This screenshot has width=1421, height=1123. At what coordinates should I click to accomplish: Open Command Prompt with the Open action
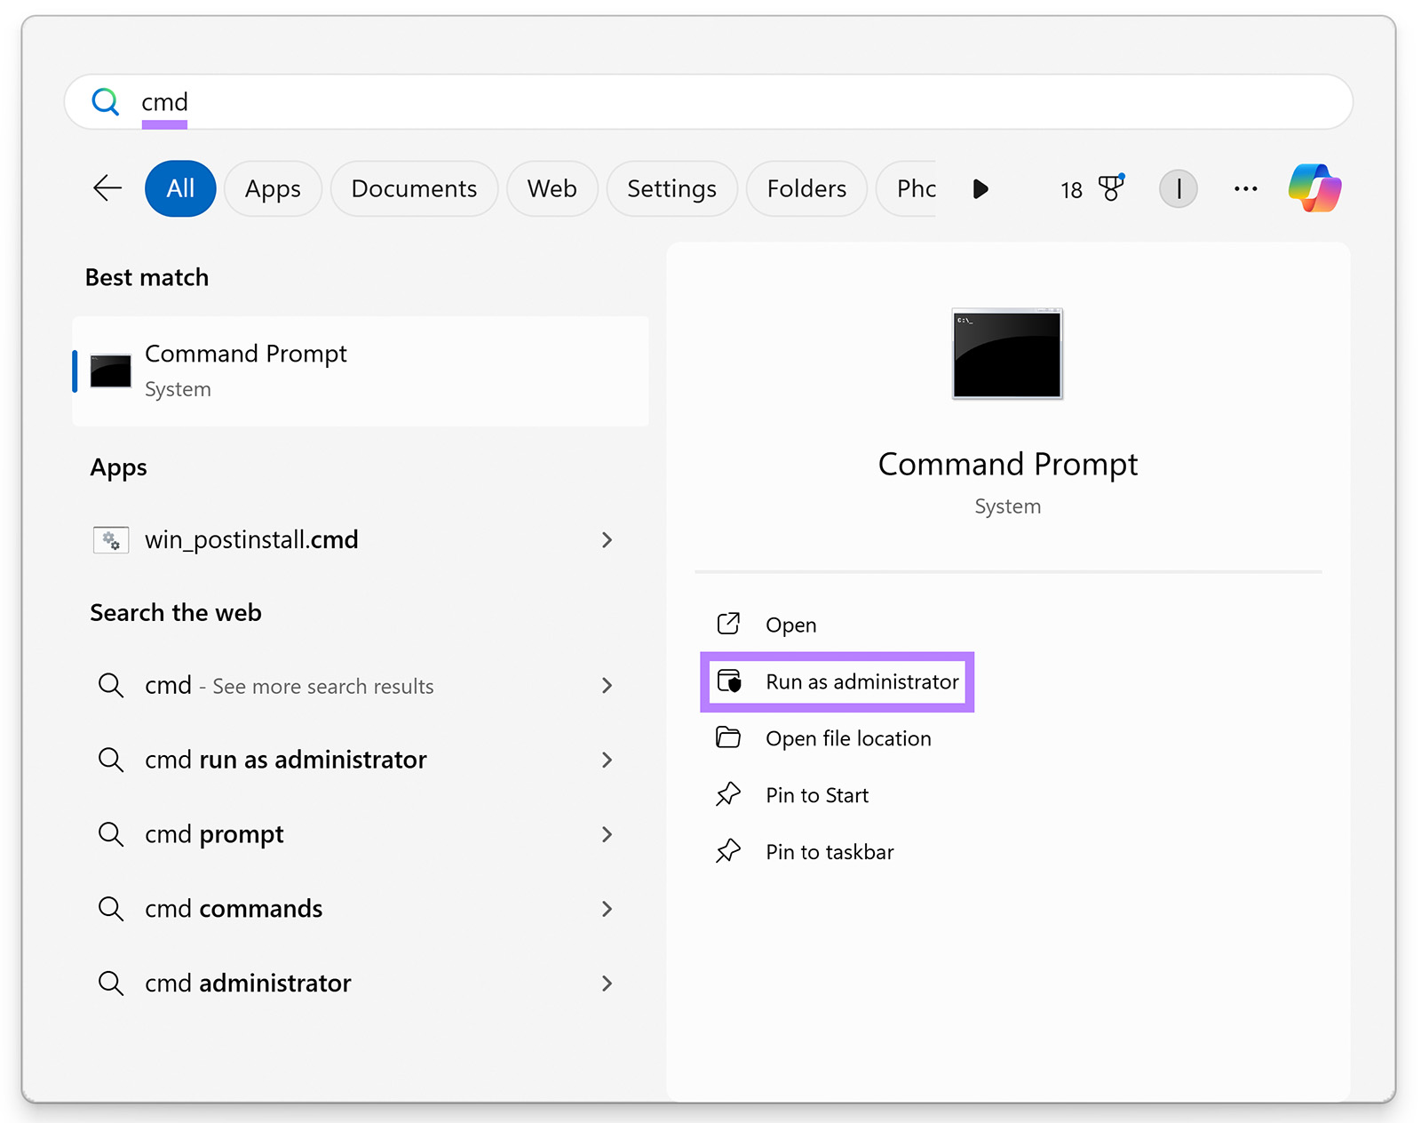(x=790, y=624)
